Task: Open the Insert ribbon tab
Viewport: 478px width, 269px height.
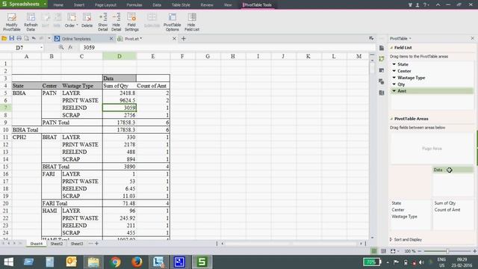Action: click(79, 5)
